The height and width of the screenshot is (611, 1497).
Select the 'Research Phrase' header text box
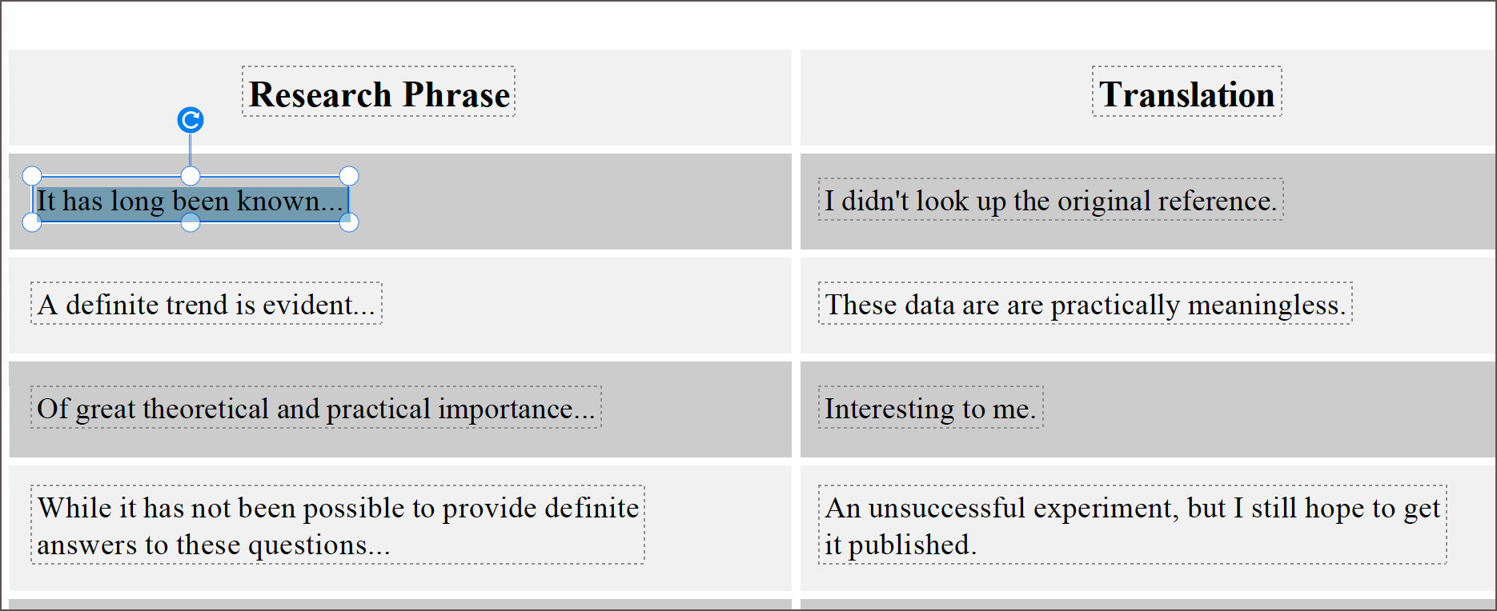pyautogui.click(x=377, y=94)
